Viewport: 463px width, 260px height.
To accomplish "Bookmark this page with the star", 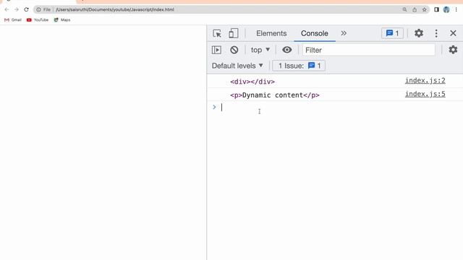I will pyautogui.click(x=425, y=9).
